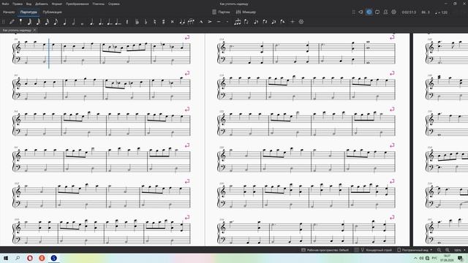
Task: Open the Постраничный вид view dropdown
Action: pyautogui.click(x=415, y=250)
